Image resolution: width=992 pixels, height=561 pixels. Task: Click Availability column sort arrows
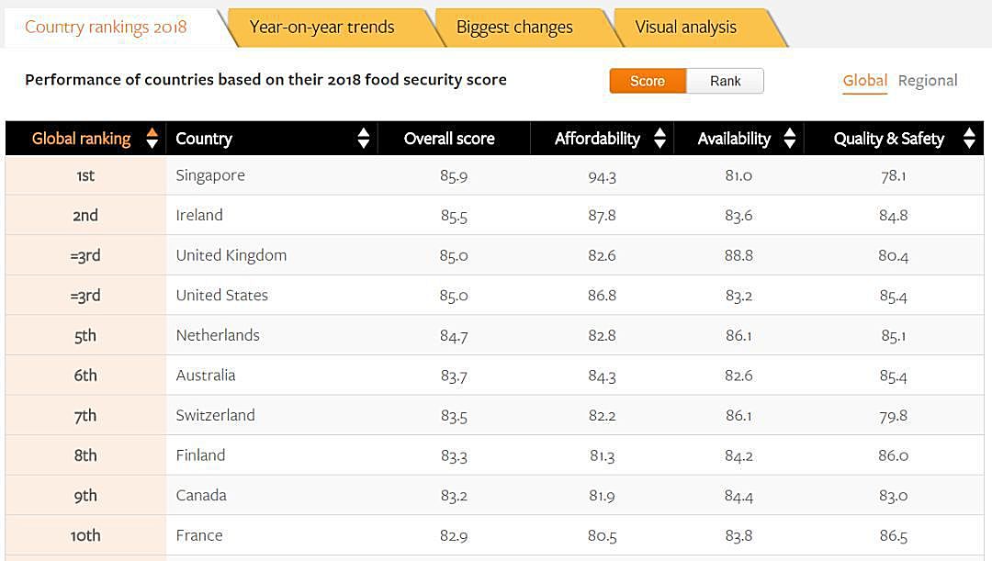tap(790, 138)
